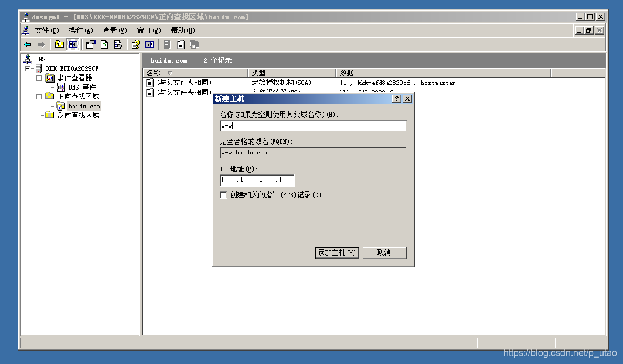Click the 添加主机(H) button
This screenshot has width=623, height=364.
point(337,253)
